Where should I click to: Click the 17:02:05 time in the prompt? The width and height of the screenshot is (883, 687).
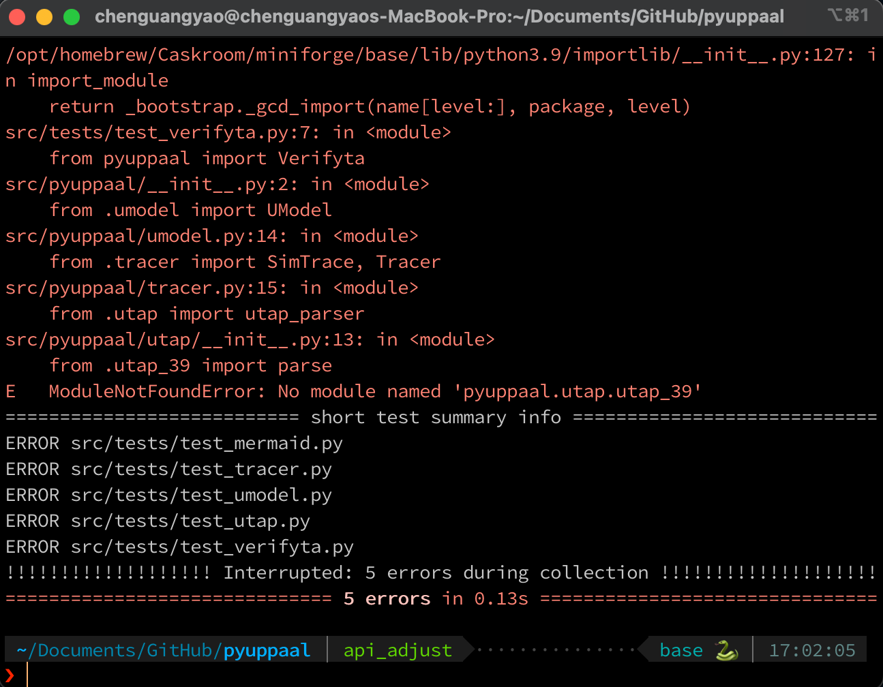coord(812,650)
